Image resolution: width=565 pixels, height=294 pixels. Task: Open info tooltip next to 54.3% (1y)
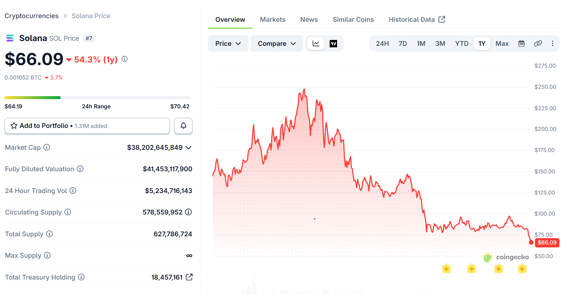coord(125,59)
